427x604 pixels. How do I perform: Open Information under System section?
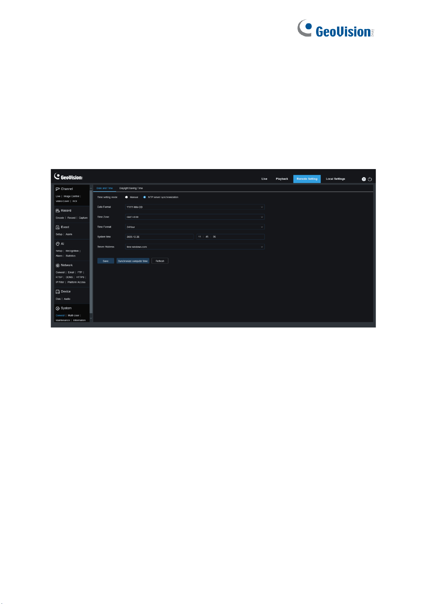[79, 320]
